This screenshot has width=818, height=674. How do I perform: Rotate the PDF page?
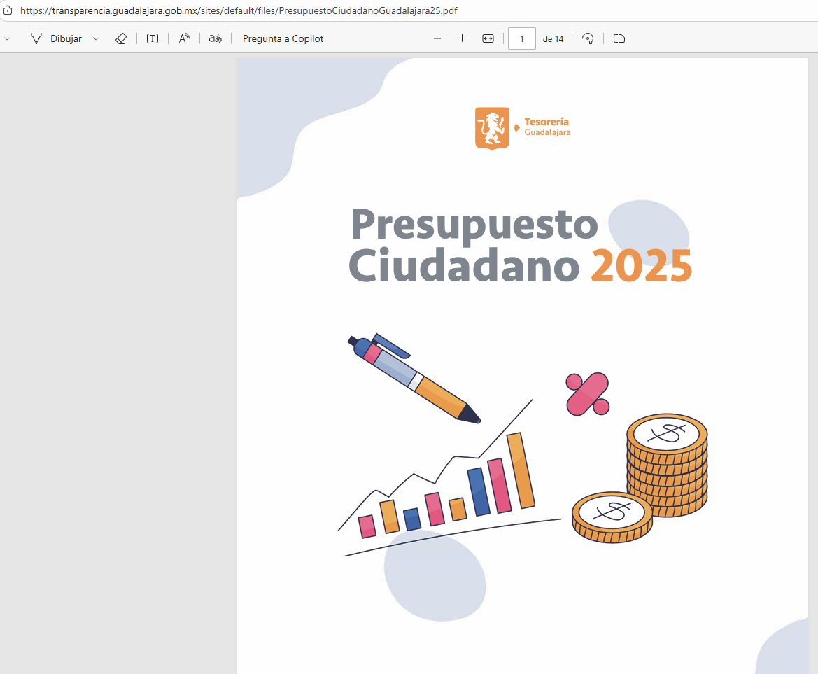point(588,39)
